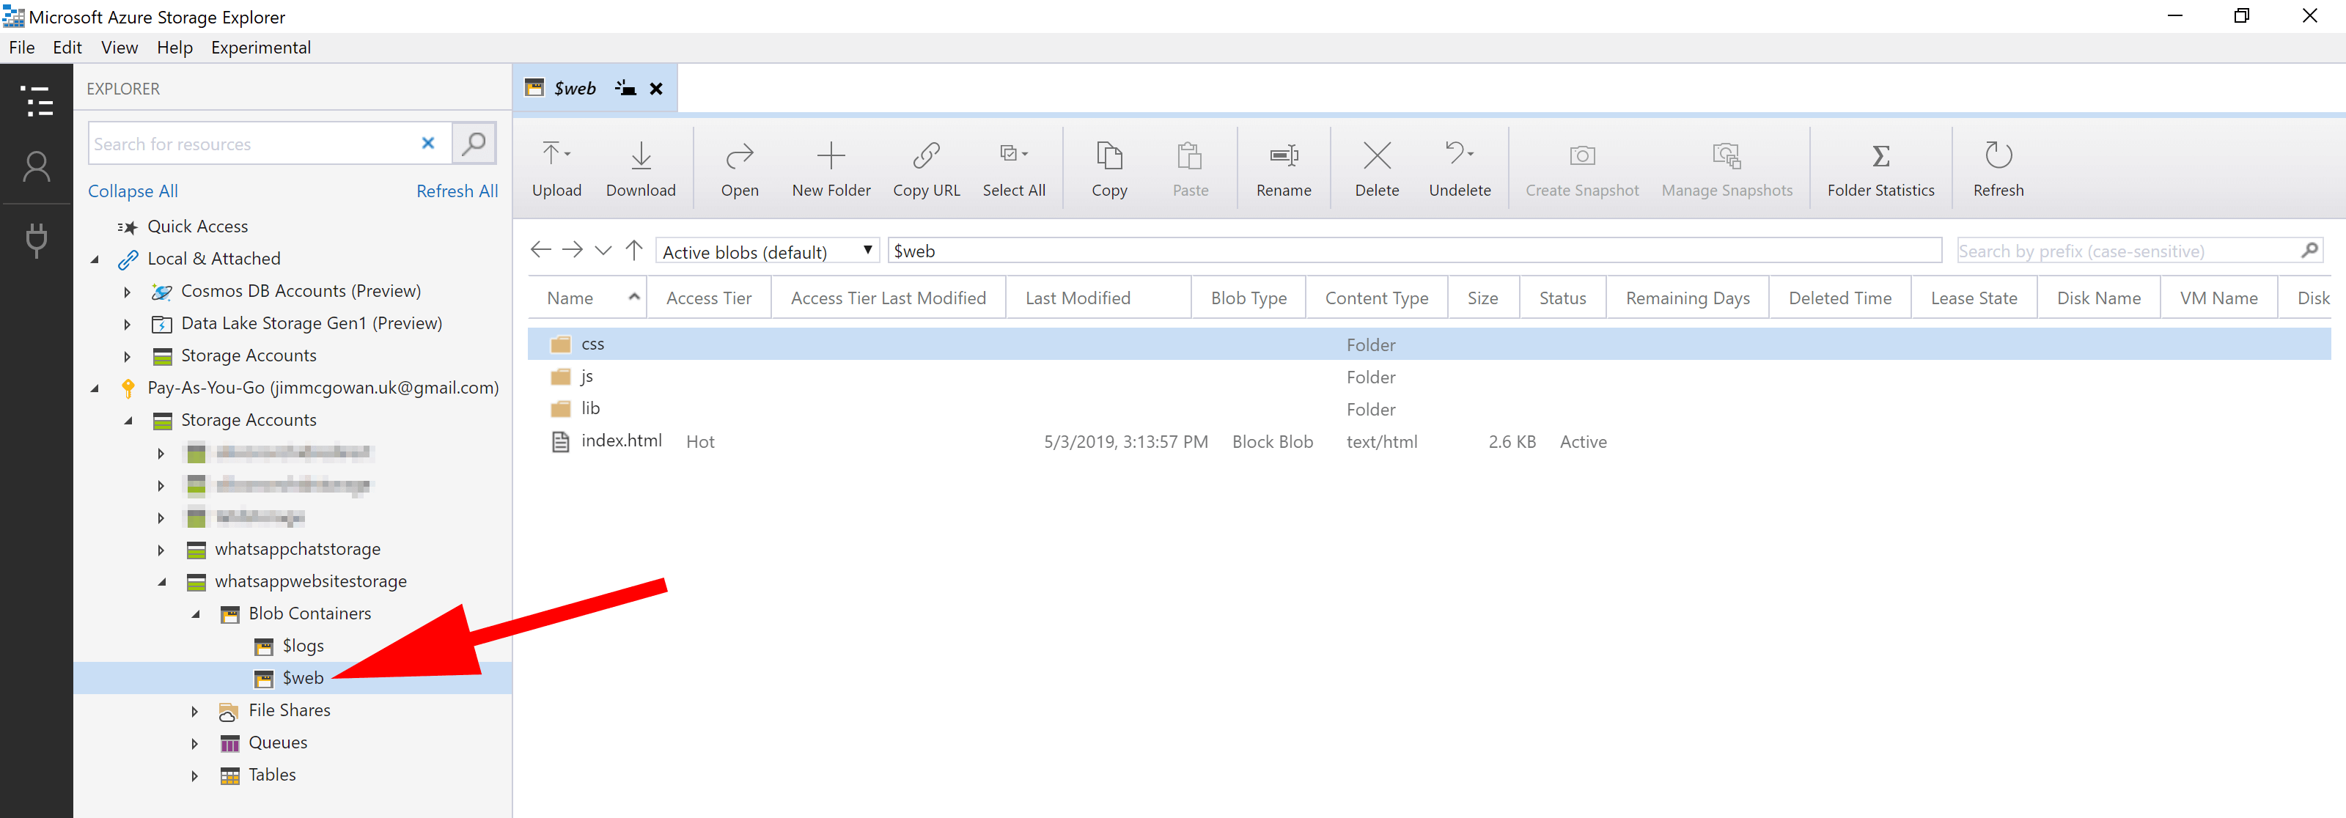The image size is (2346, 818).
Task: Collapse the whatsappwebsitestorage node
Action: pos(161,582)
